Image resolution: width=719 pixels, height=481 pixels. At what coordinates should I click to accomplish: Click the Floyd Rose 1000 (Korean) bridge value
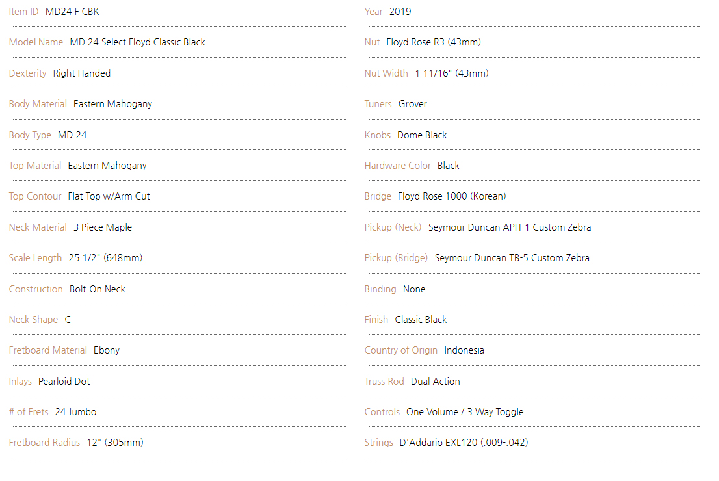(452, 196)
